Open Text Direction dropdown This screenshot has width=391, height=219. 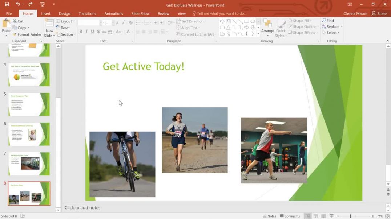pyautogui.click(x=192, y=21)
